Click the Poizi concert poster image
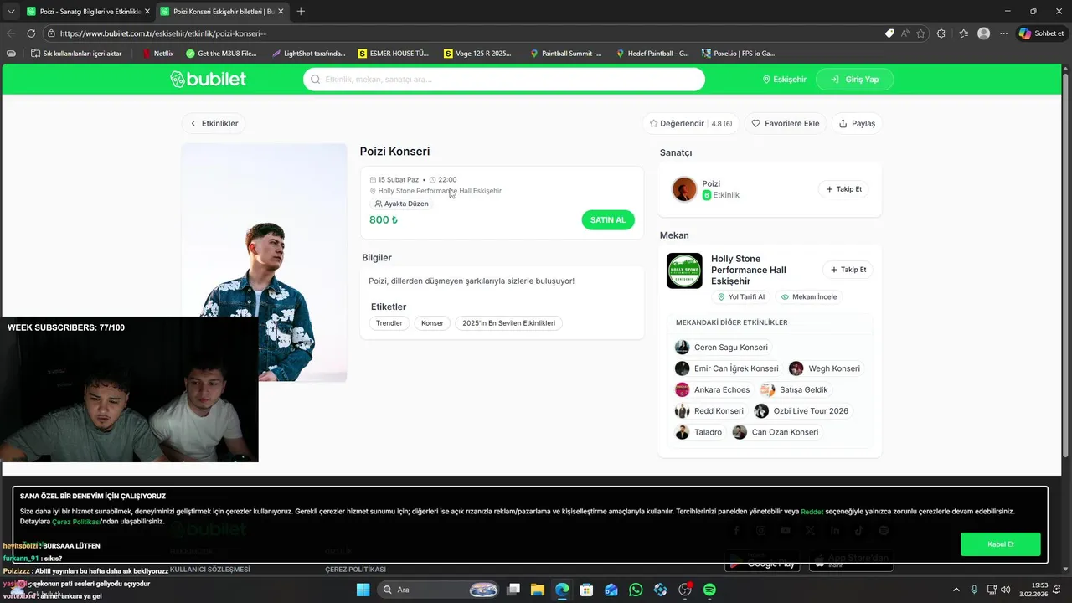Viewport: 1072px width, 603px height. (264, 262)
